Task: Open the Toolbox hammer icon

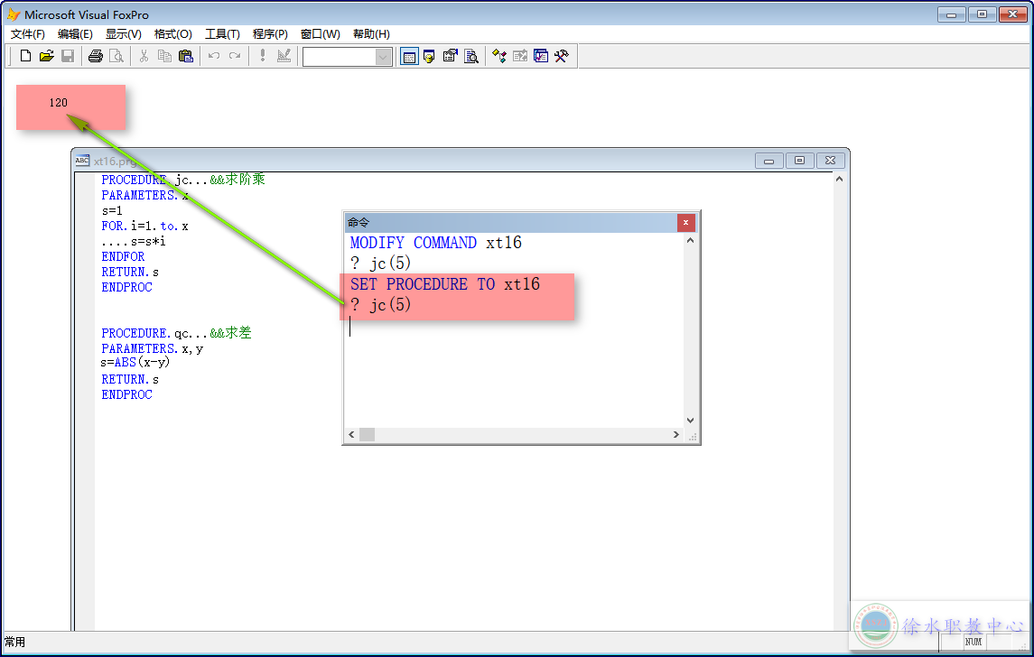Action: (x=562, y=57)
